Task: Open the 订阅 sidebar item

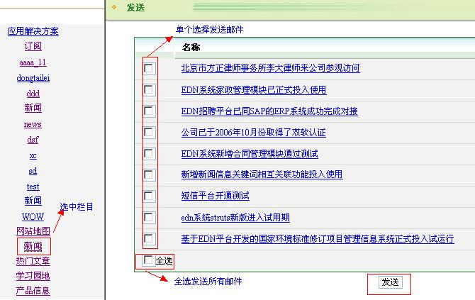Action: coord(33,46)
